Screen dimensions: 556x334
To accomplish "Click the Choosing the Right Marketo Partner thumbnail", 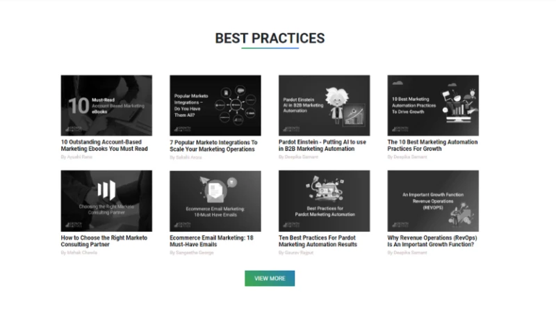I will pos(106,201).
